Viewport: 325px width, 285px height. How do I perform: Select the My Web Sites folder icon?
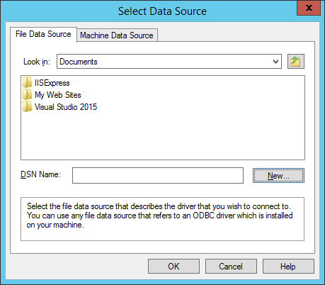pos(27,94)
